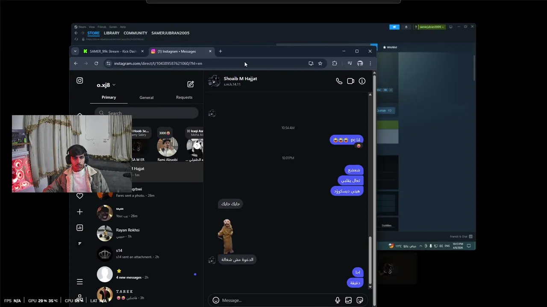Open TAREK conversation
The width and height of the screenshot is (547, 307).
click(x=147, y=295)
